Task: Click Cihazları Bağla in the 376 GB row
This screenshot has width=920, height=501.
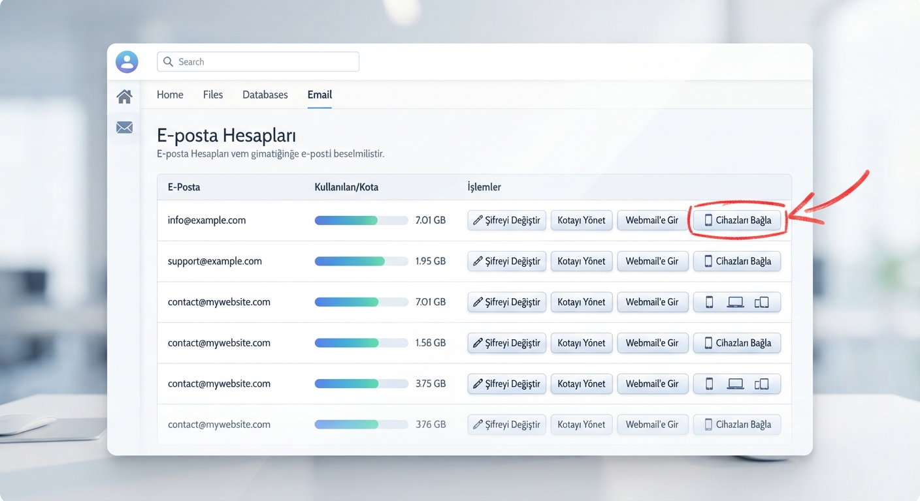Action: (x=737, y=425)
